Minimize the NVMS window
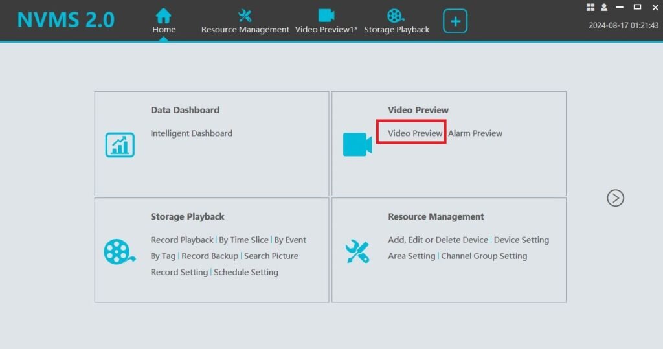Image resolution: width=663 pixels, height=349 pixels. point(620,7)
